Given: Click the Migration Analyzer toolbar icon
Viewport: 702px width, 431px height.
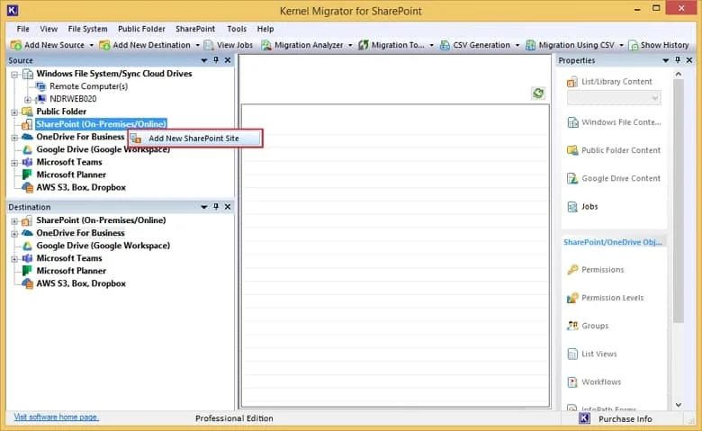Looking at the screenshot, I should (x=266, y=45).
